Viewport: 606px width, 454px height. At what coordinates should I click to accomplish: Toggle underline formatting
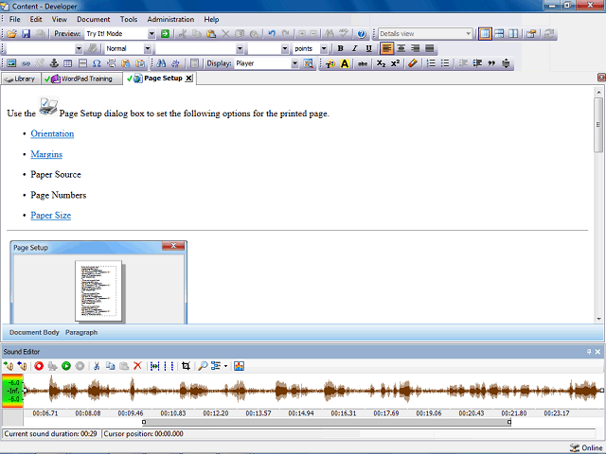(x=368, y=48)
